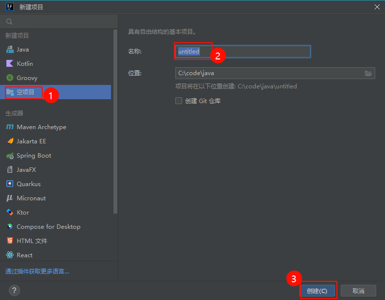Click the JavaFX icon
The width and height of the screenshot is (385, 300).
10,170
